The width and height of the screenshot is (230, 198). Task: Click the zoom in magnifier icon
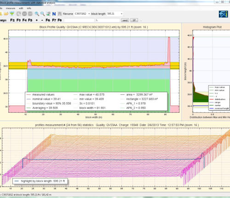[x=37, y=14]
